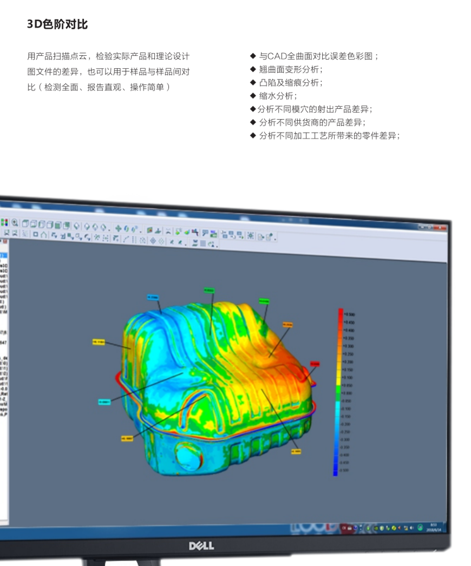
Task: Click the yellow shield icon in system tray
Action: [381, 528]
